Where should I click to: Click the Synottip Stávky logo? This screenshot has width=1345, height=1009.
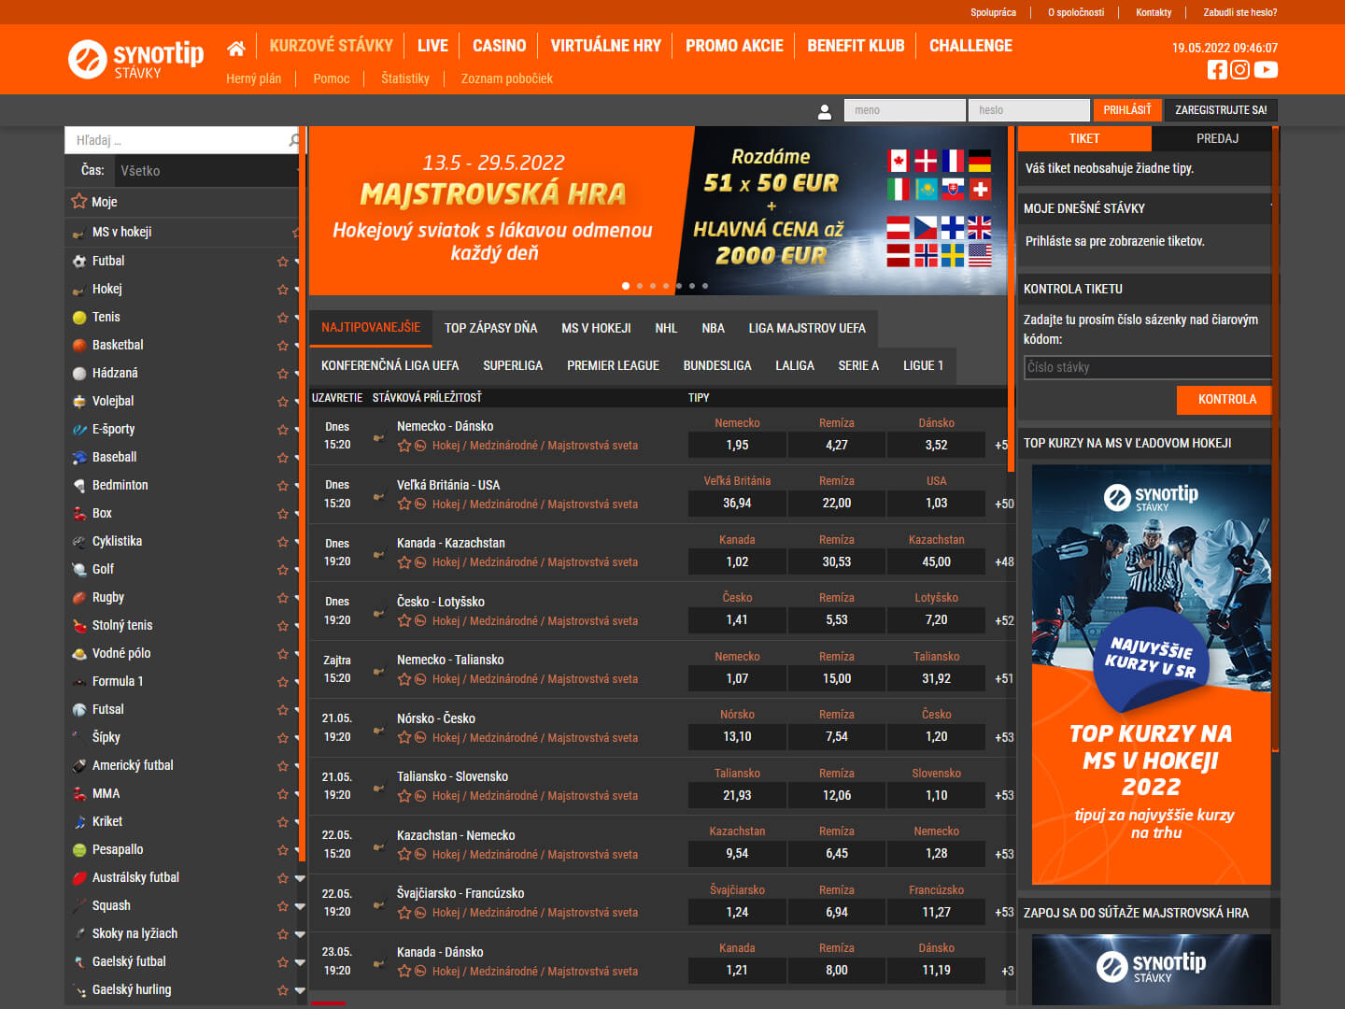tap(136, 59)
